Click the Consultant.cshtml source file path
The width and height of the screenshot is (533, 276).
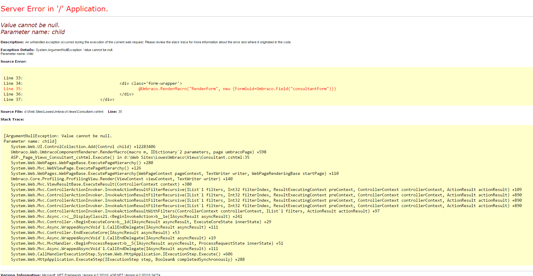click(64, 112)
